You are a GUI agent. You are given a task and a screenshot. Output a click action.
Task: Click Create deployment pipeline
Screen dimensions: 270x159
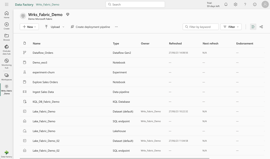pyautogui.click(x=90, y=27)
